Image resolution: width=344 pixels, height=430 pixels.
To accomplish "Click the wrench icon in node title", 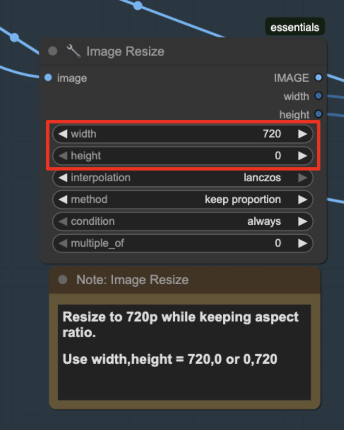I will [74, 51].
